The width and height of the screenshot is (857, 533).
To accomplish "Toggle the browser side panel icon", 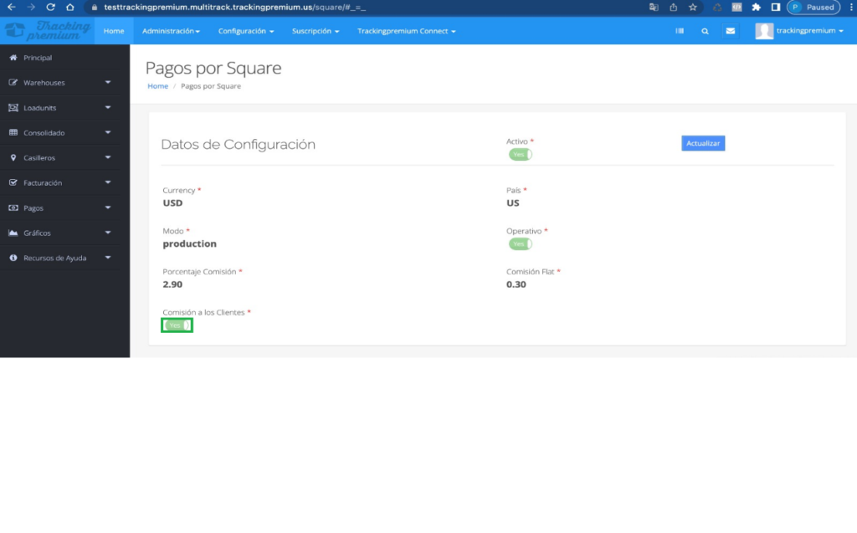I will 776,7.
